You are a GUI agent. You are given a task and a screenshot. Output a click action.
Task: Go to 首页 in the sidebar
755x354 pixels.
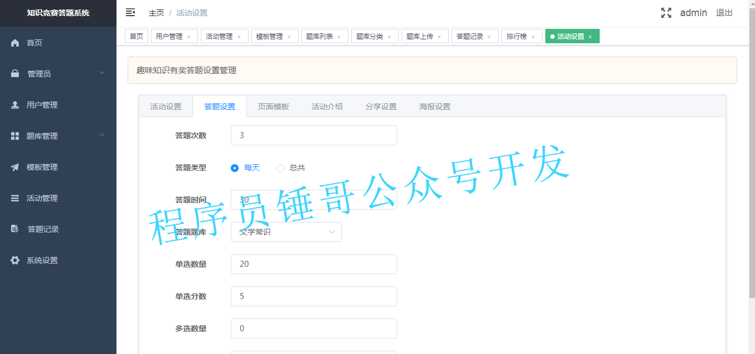point(58,43)
